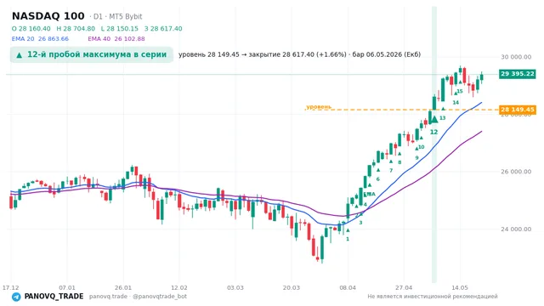This screenshot has height=306, width=544.
Task: Click breakout marker number 3
Action: 360,223
